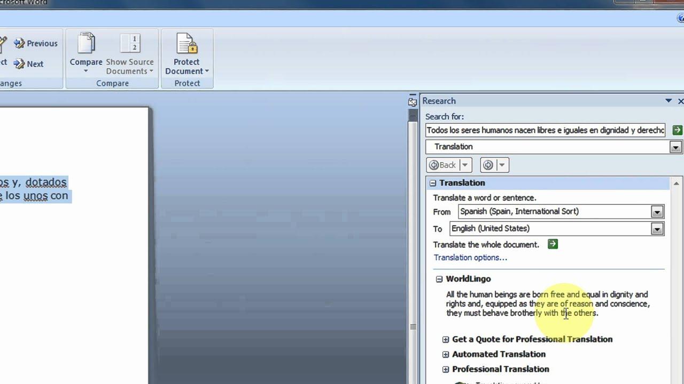This screenshot has height=384, width=684.
Task: Expand the Professional Translation section
Action: coord(446,369)
